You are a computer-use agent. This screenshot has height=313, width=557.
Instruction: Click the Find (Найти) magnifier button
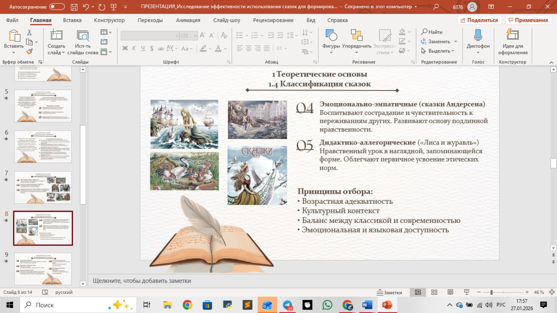[x=432, y=32]
